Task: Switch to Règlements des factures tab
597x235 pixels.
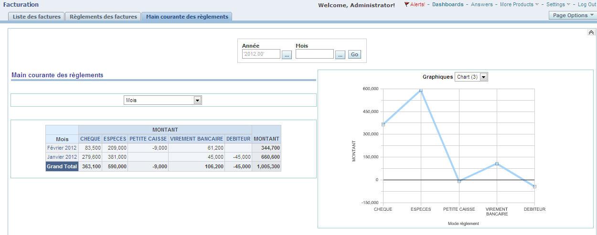Action: coord(103,17)
